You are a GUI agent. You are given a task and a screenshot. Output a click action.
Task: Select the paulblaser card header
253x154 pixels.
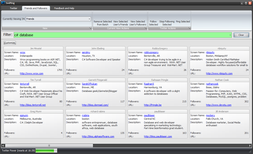click(157, 111)
